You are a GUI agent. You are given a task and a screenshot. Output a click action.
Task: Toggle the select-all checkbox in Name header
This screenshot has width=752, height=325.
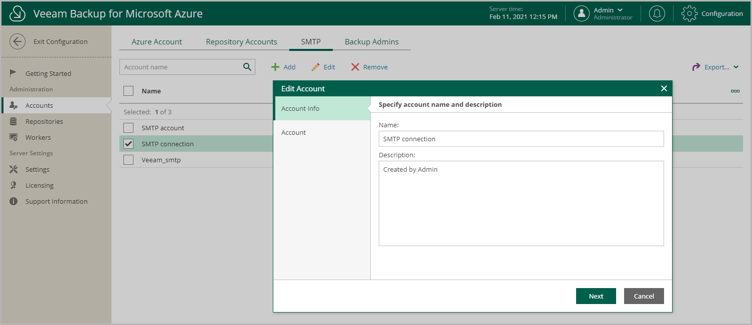click(128, 91)
